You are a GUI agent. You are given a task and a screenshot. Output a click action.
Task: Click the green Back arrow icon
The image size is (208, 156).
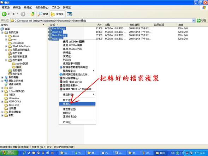4,14
